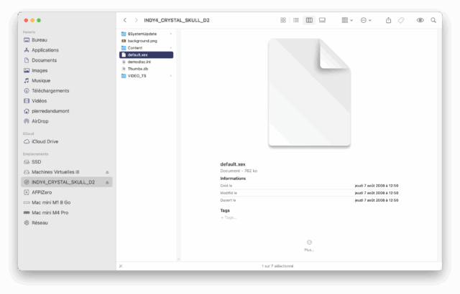This screenshot has height=294, width=460.
Task: Open Images in the sidebar
Action: (67, 70)
